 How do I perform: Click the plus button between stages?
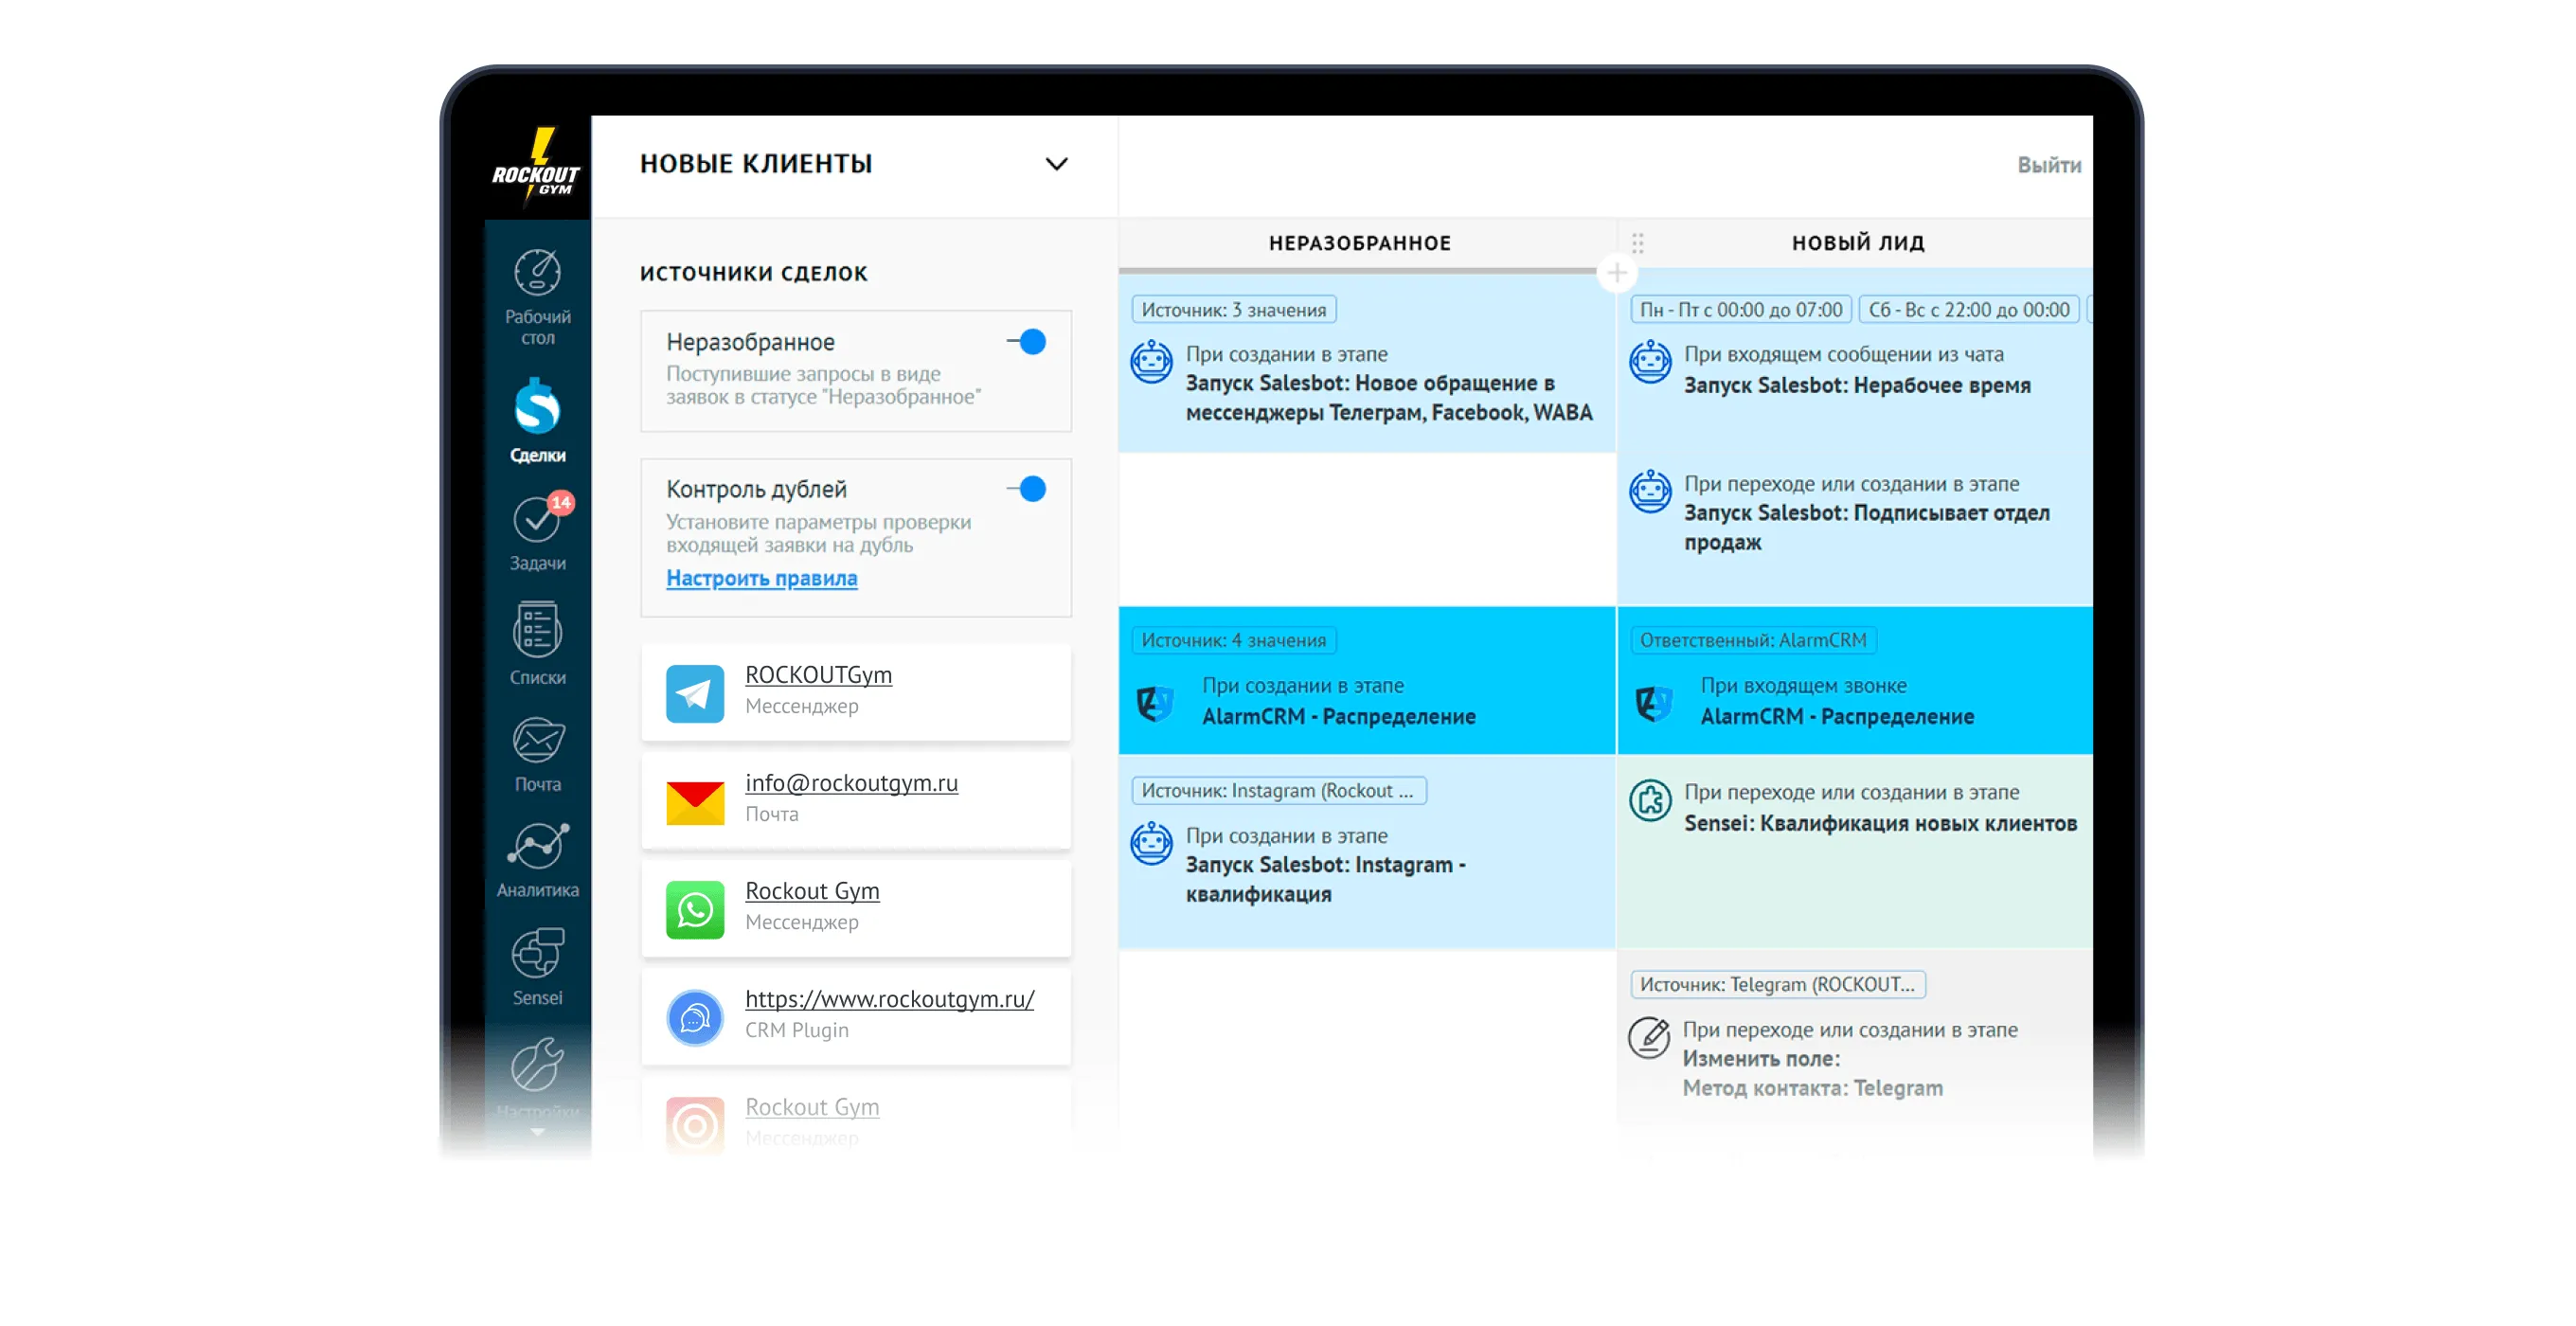click(x=1616, y=272)
